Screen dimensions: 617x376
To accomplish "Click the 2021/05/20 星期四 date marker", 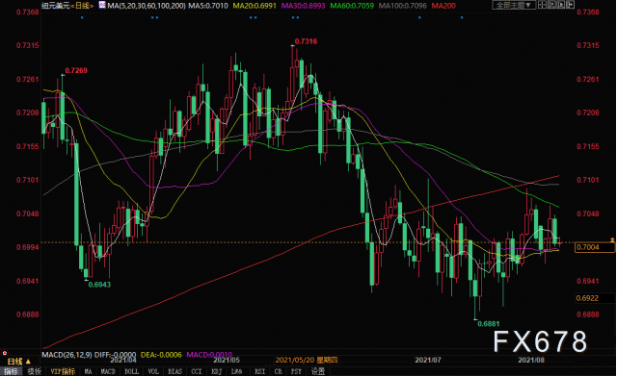I will [x=307, y=360].
